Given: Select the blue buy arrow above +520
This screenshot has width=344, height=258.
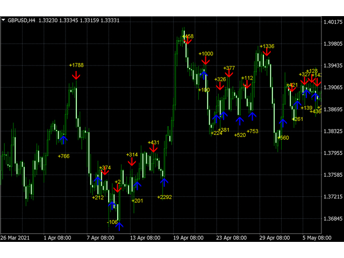Looking at the screenshot, I should [240, 121].
